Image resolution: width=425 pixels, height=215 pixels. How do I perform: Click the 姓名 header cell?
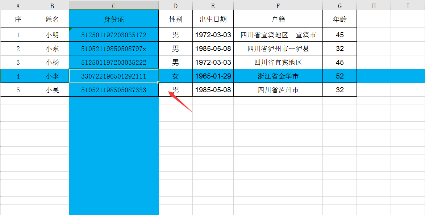[52, 19]
